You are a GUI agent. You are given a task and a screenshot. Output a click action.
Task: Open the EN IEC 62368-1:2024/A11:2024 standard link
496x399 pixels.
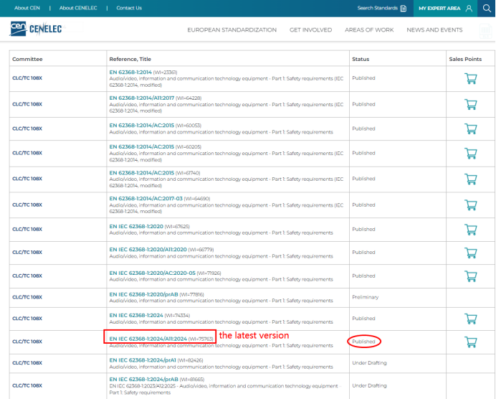pos(148,337)
